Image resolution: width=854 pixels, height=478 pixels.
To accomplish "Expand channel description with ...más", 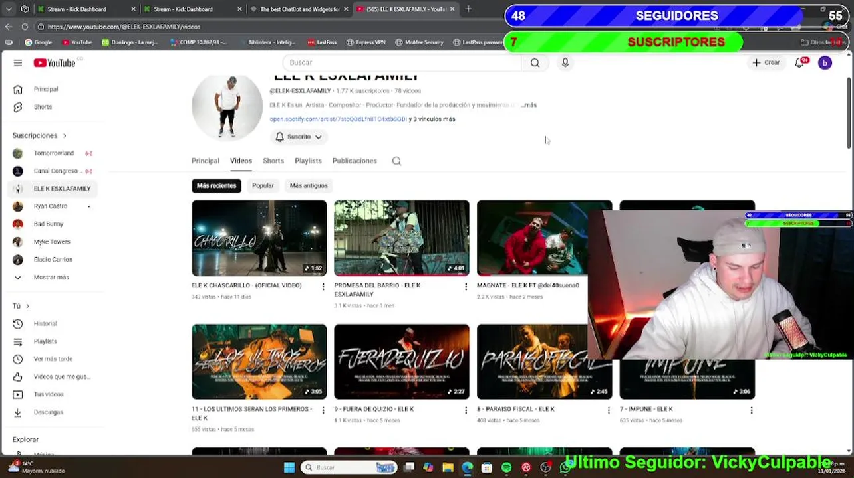I will (528, 105).
